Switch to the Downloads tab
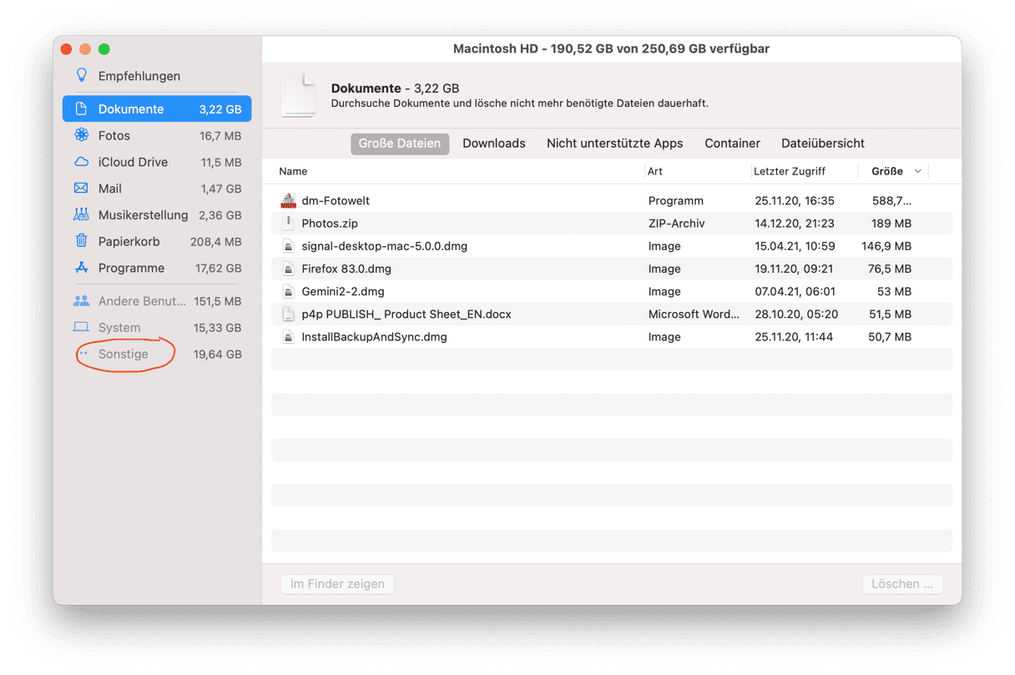 coord(493,144)
